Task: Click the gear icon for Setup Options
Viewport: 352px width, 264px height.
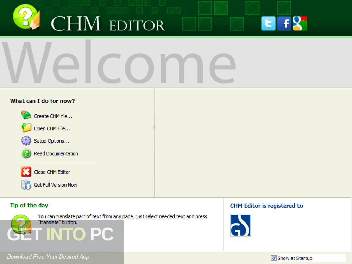Action: 26,140
